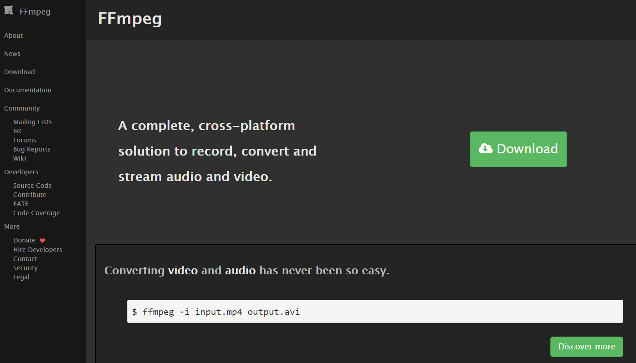Screen dimensions: 636x363
Task: Click the red heart icon beside Donate
Action: click(42, 241)
